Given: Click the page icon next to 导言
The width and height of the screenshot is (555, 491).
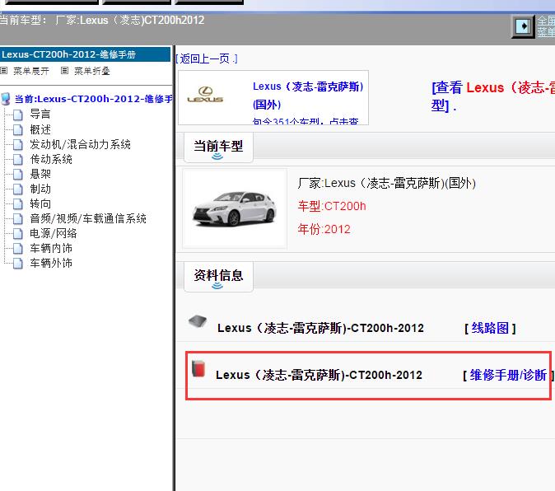Looking at the screenshot, I should [x=17, y=115].
